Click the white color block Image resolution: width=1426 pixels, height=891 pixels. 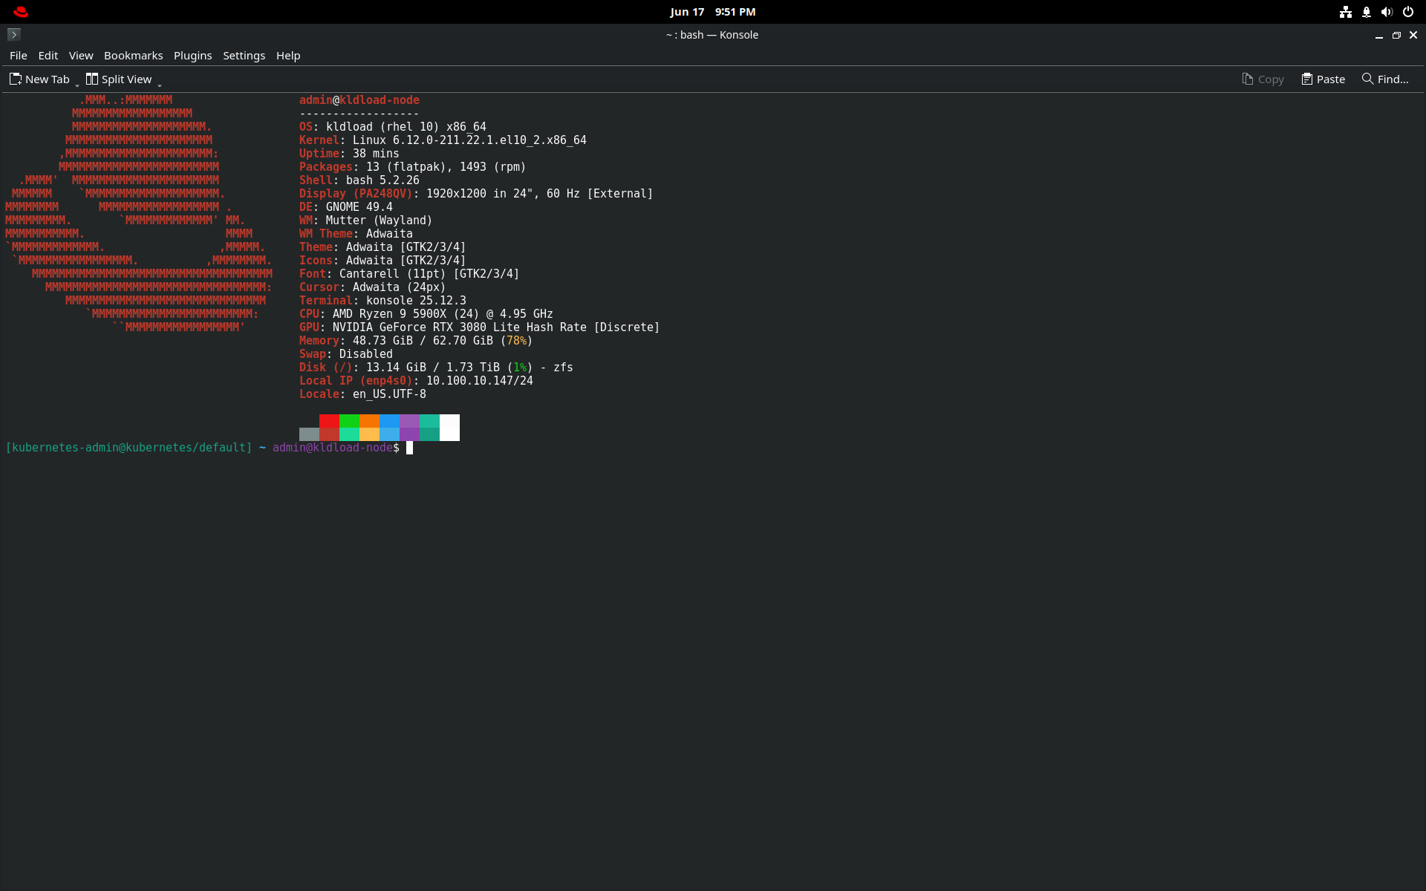(x=449, y=428)
